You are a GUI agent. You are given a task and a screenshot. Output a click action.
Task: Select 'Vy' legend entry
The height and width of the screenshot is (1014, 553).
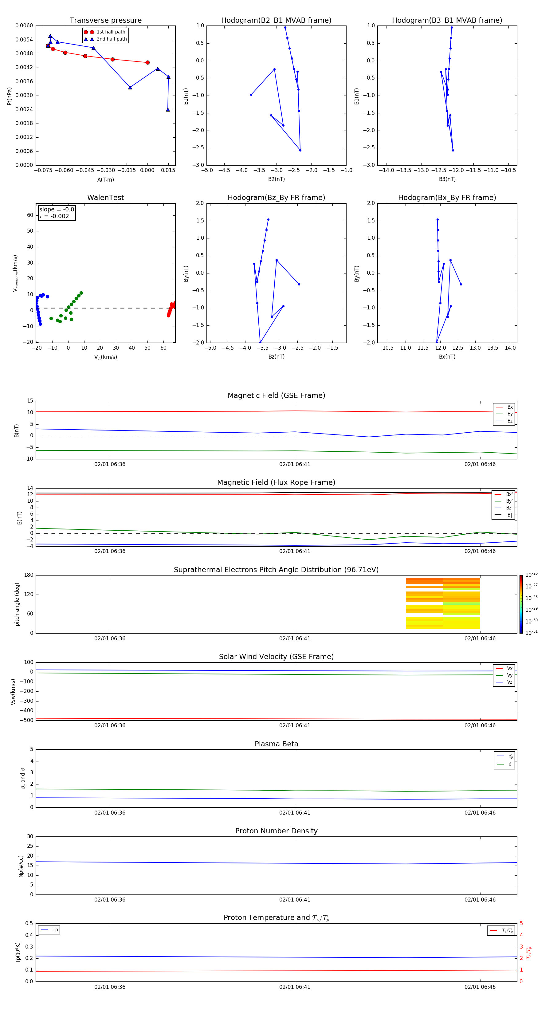point(504,675)
